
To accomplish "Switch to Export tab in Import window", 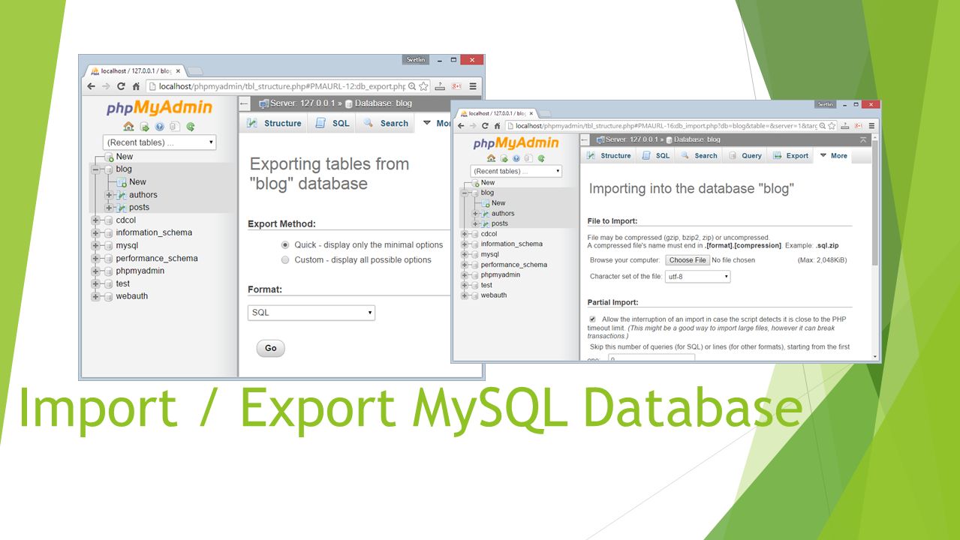I will (790, 156).
